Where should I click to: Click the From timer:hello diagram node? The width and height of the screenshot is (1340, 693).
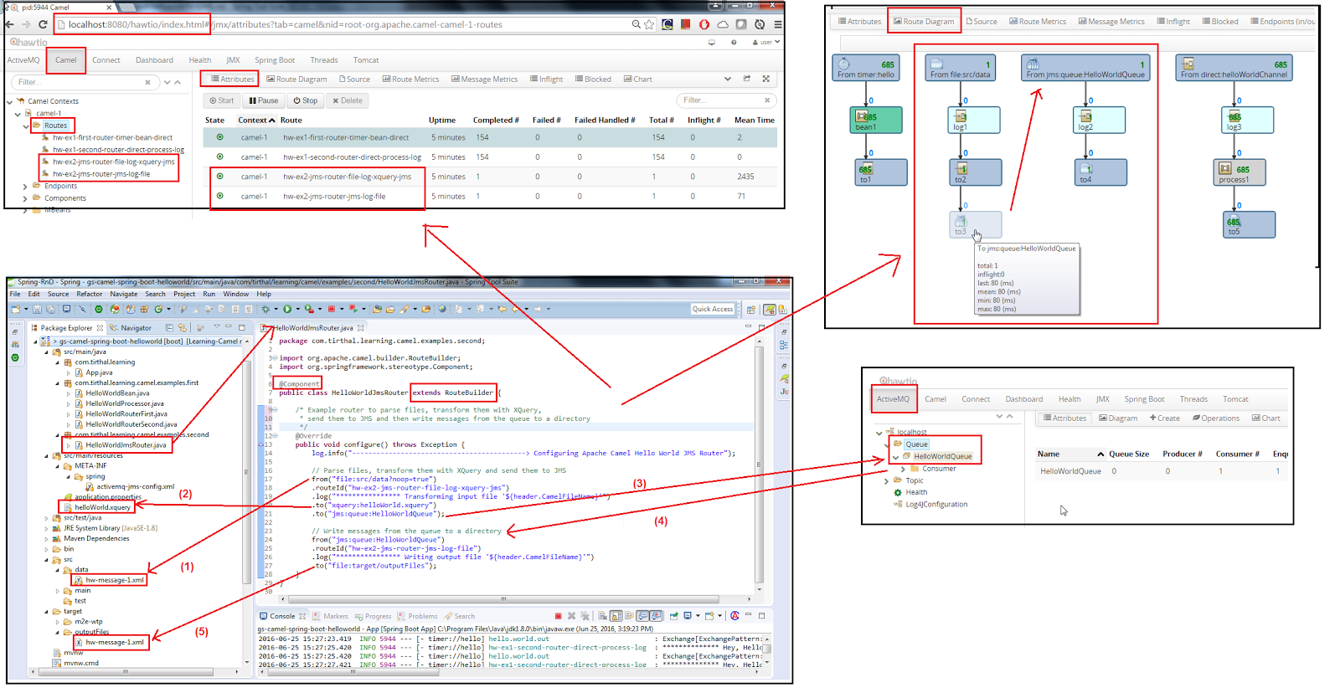coord(866,69)
